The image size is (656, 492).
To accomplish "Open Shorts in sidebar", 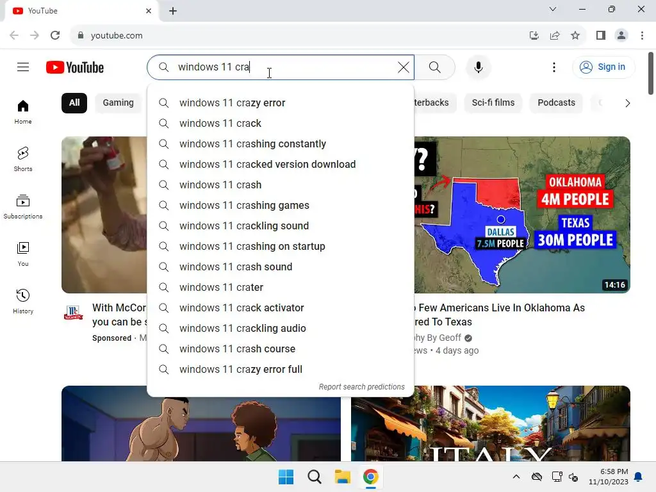I will point(23,159).
